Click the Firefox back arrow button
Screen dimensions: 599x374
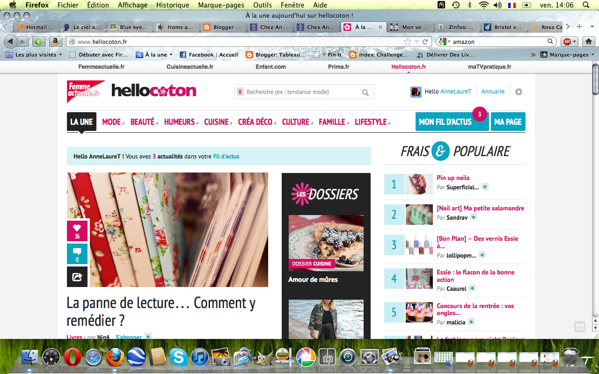tap(11, 42)
